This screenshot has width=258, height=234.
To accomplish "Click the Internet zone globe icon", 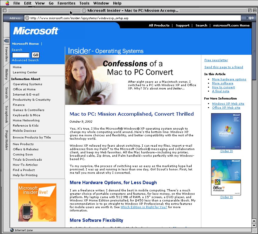I will pos(12,230).
